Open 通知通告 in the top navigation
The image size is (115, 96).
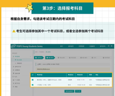click(71, 46)
